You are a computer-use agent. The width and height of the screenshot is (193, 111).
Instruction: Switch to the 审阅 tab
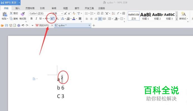click(54, 8)
